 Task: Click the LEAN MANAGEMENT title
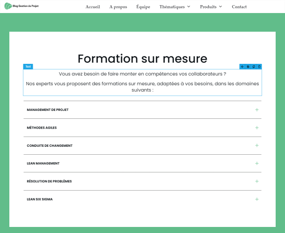point(43,164)
